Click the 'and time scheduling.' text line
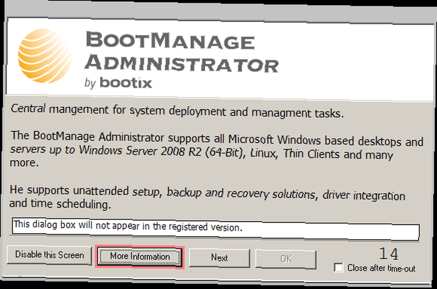This screenshot has height=289, width=437. [60, 204]
